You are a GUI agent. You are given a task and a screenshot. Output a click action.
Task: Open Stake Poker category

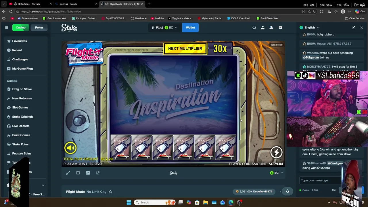[20, 144]
